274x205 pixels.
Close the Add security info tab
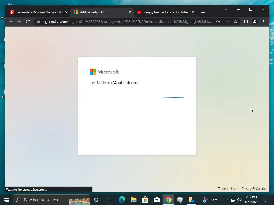(x=130, y=12)
